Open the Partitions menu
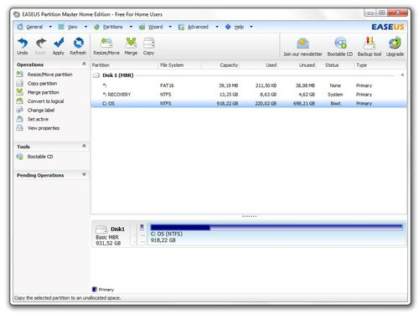The width and height of the screenshot is (419, 314). point(112,27)
